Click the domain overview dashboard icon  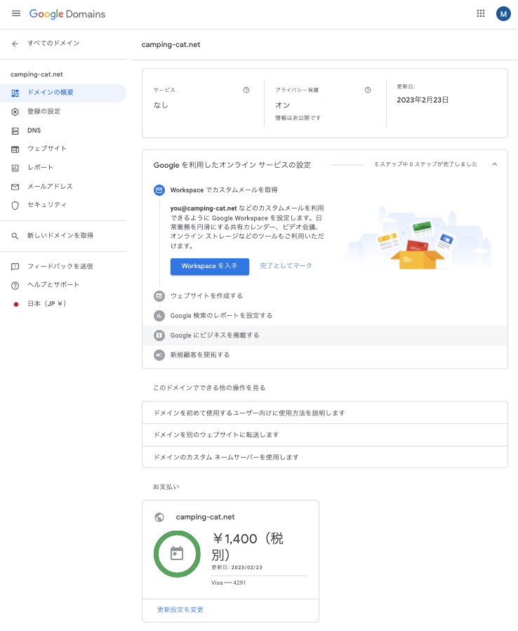pyautogui.click(x=15, y=93)
